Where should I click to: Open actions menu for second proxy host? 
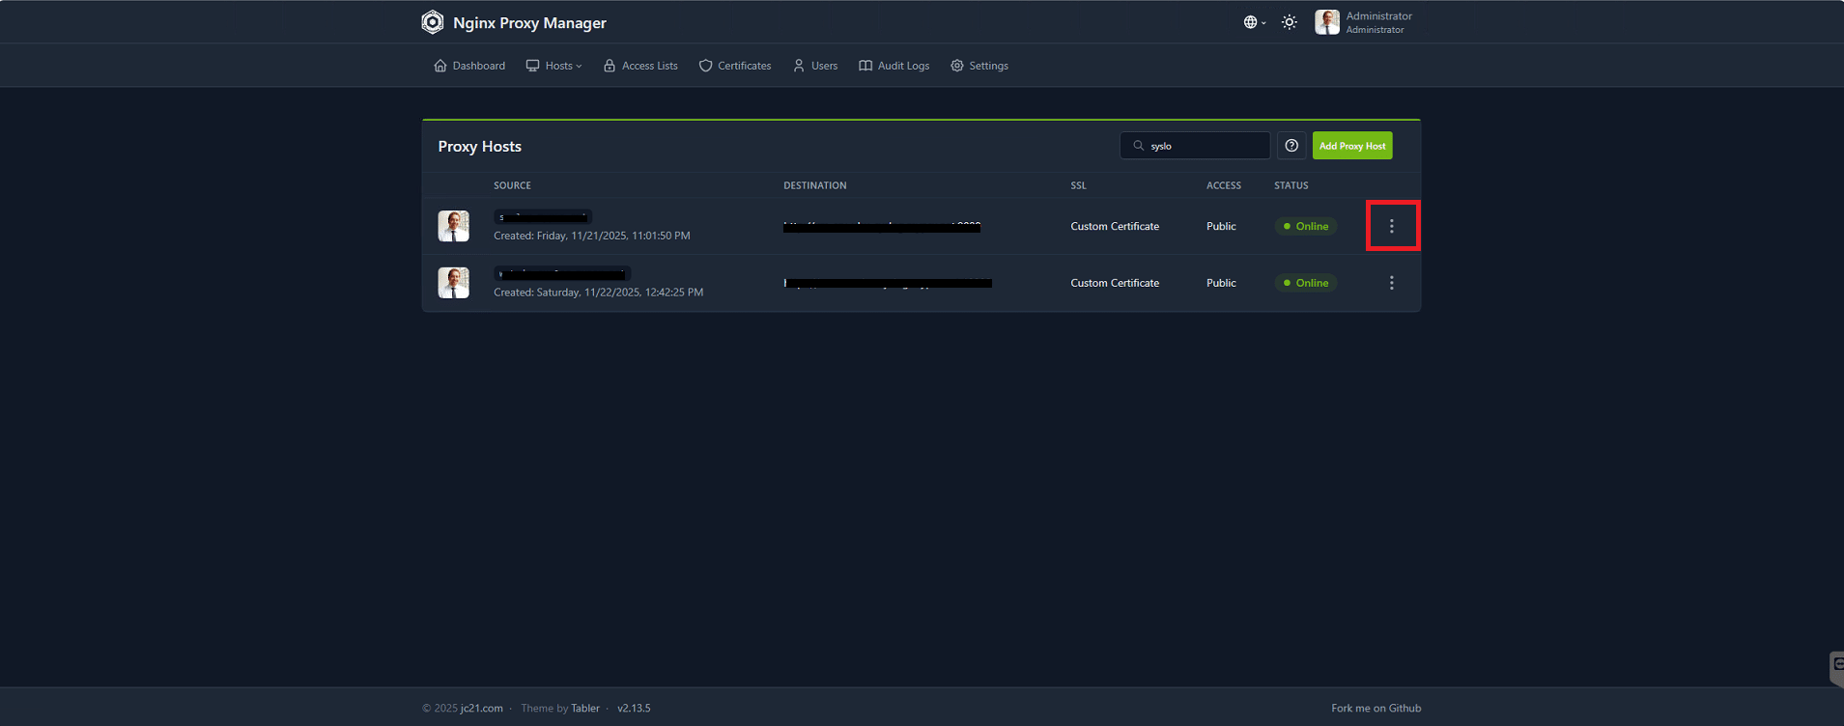[1391, 283]
